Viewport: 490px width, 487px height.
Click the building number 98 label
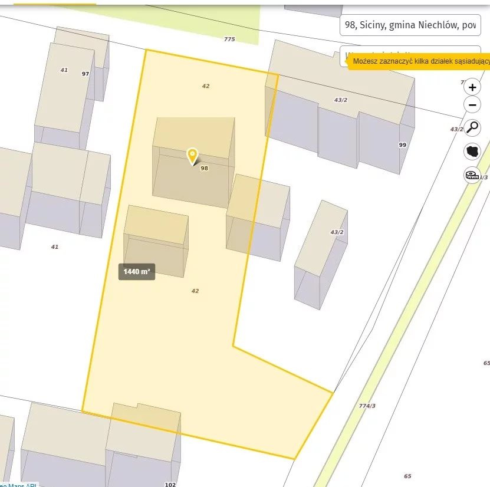coord(205,168)
